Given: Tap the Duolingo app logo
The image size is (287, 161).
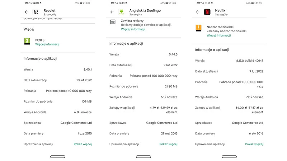Looking at the screenshot, I should point(121,12).
